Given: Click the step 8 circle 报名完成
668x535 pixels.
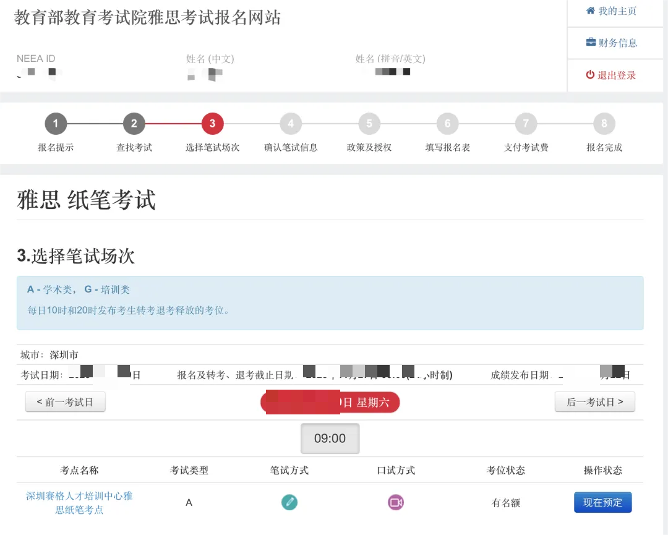Looking at the screenshot, I should tap(604, 123).
